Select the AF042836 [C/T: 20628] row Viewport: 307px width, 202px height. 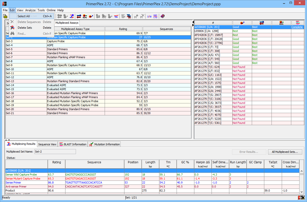click(x=249, y=39)
